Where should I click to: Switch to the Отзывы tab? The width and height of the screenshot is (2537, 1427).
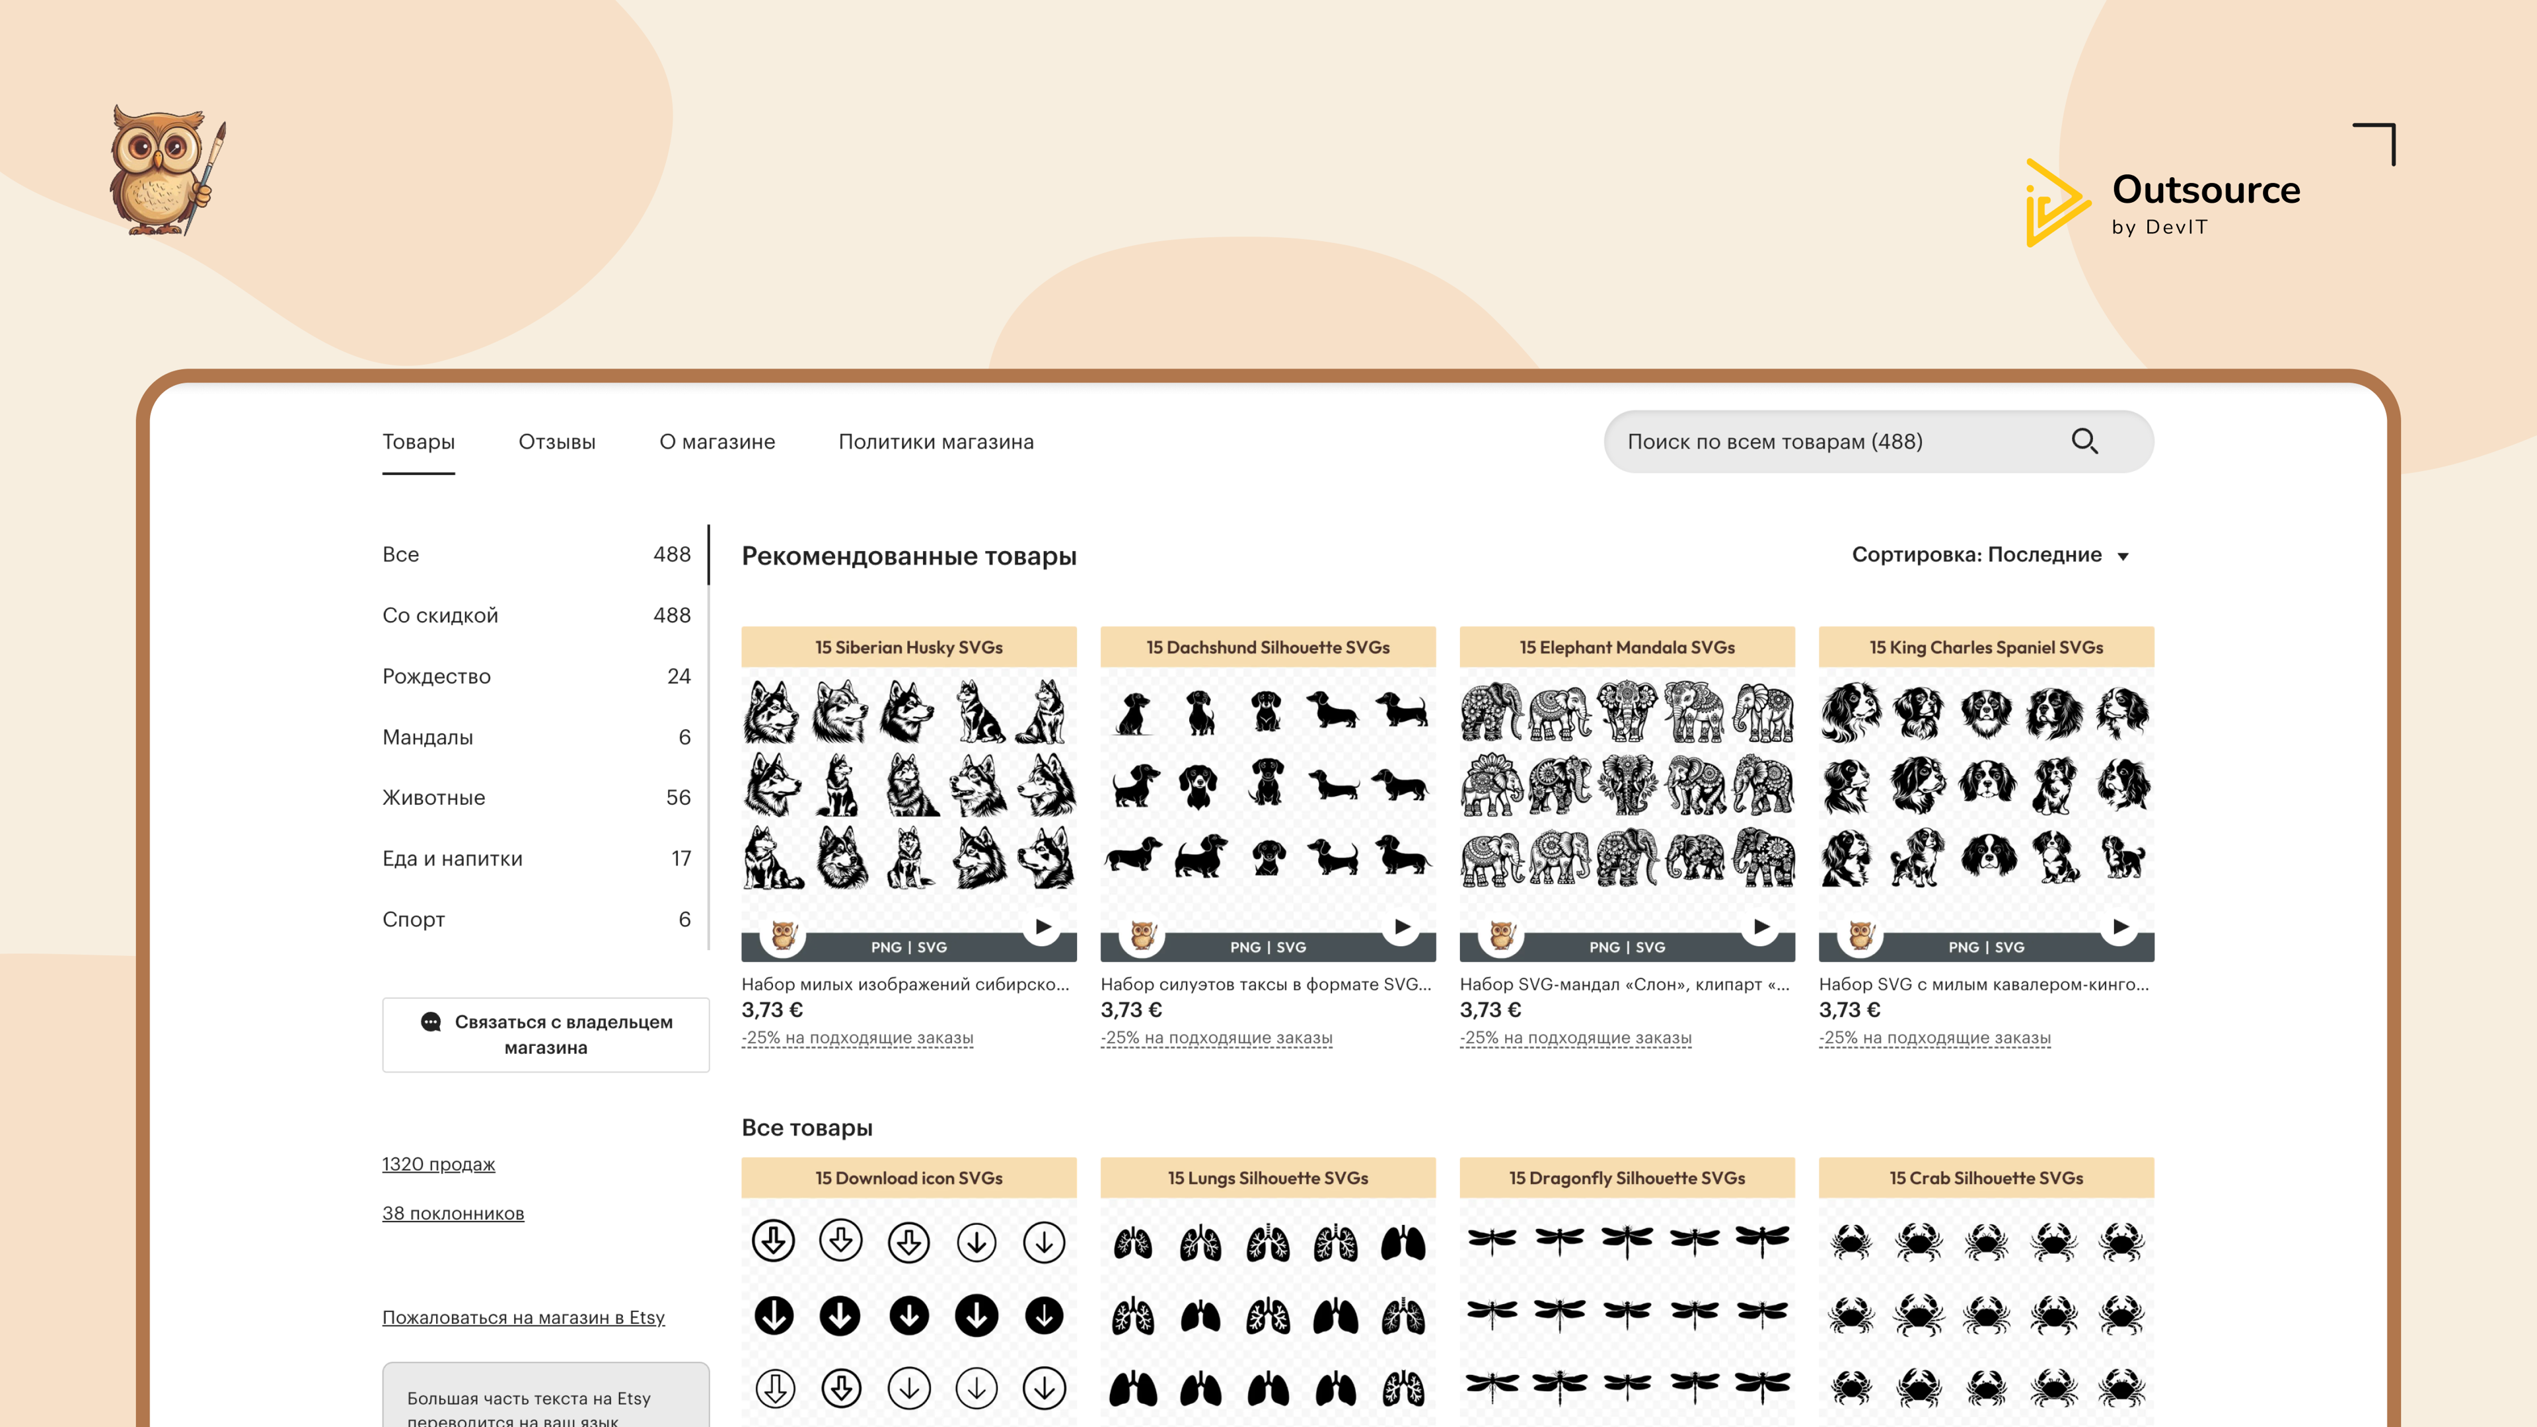tap(556, 442)
